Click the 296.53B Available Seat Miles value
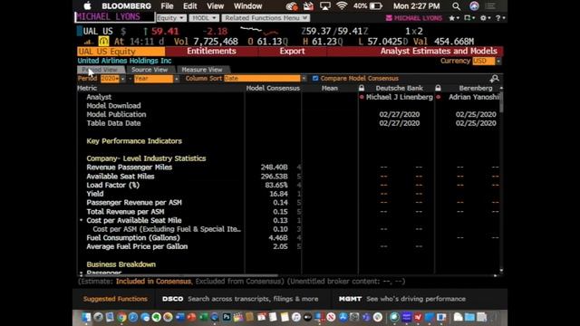The image size is (580, 326). click(x=274, y=177)
